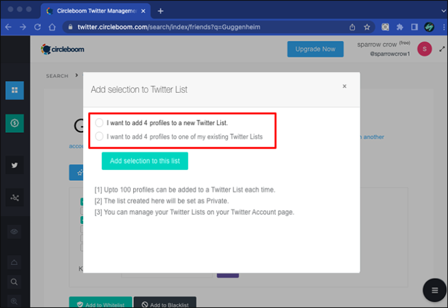Expand the browser tab list chevron
This screenshot has width=448, height=308.
(x=443, y=11)
